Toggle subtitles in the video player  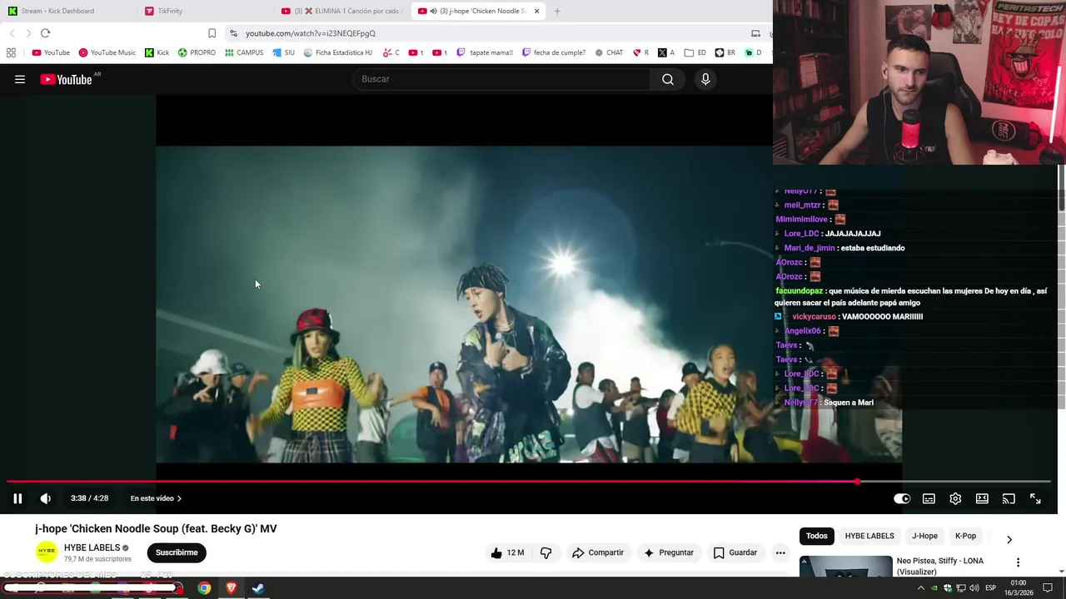pyautogui.click(x=929, y=498)
